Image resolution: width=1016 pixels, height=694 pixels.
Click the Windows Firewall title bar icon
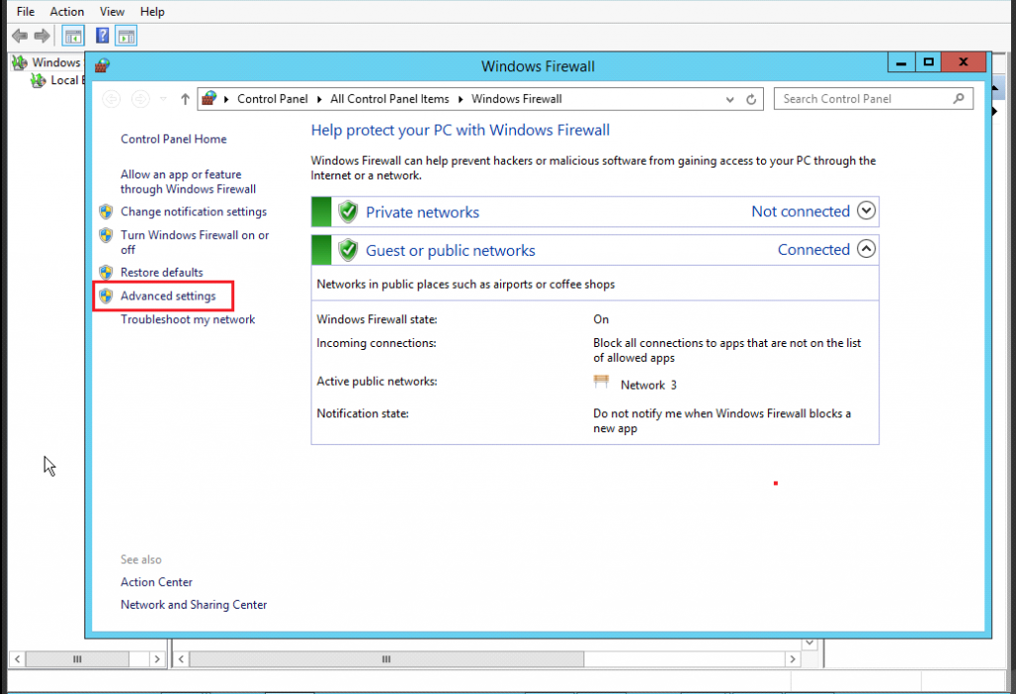[x=102, y=66]
